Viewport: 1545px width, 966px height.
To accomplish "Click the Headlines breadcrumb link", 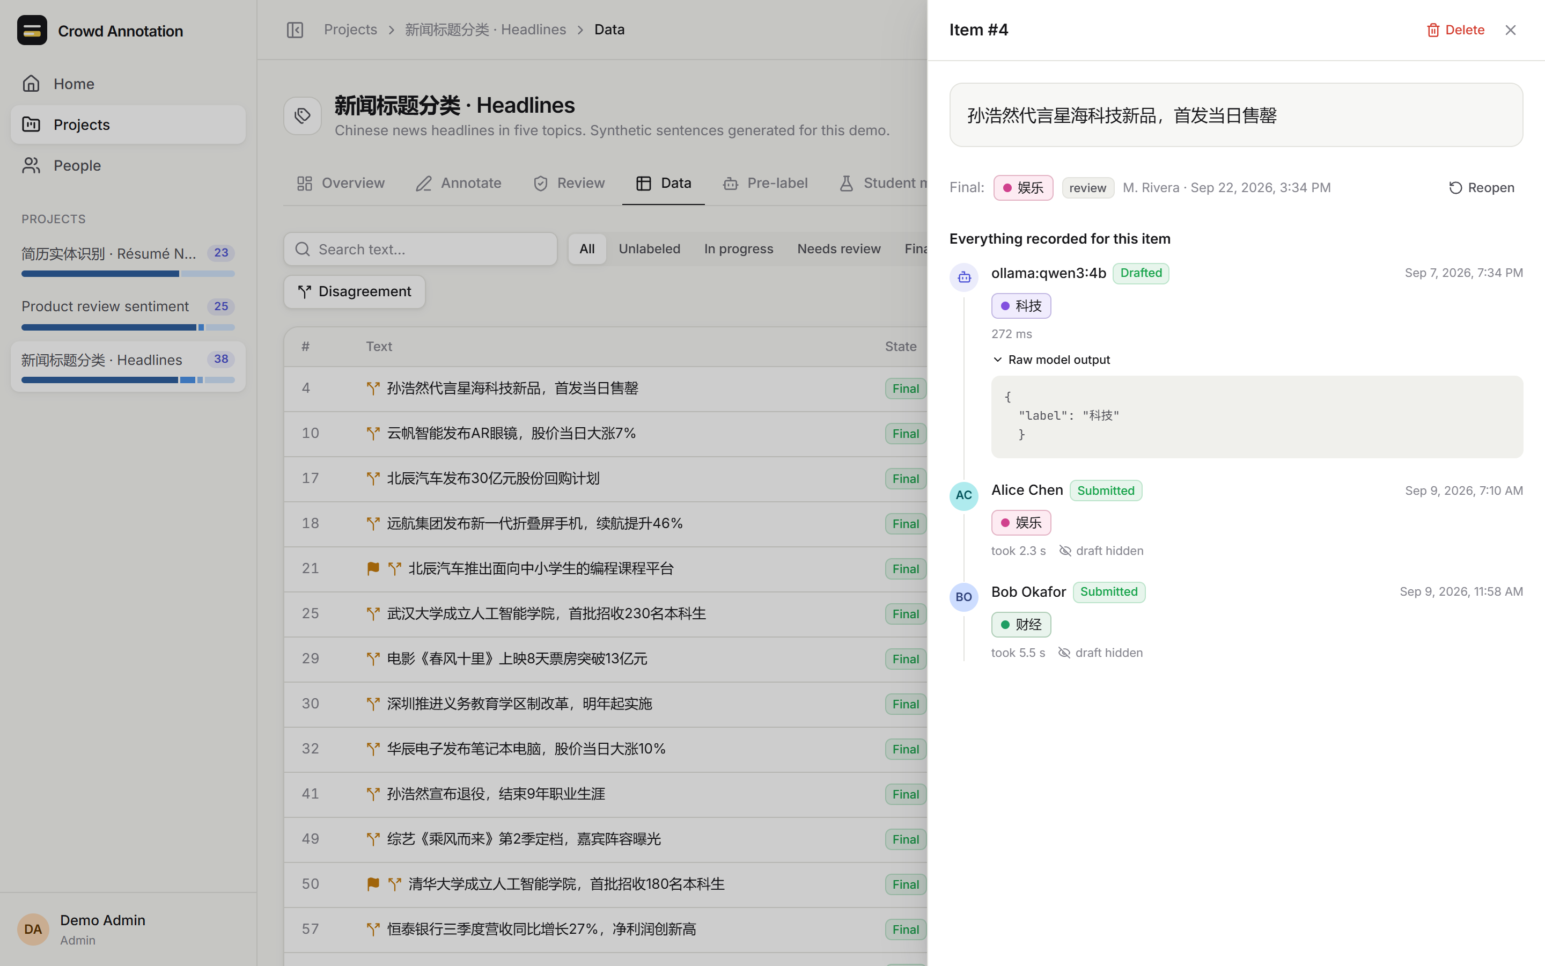I will pyautogui.click(x=485, y=30).
